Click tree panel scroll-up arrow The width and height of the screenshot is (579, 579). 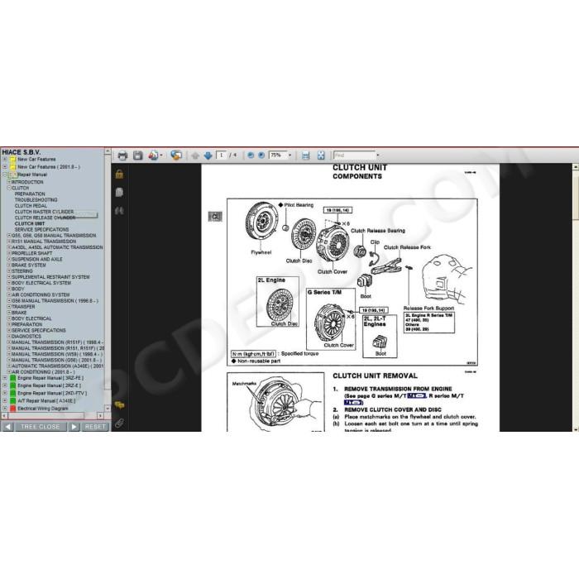108,151
